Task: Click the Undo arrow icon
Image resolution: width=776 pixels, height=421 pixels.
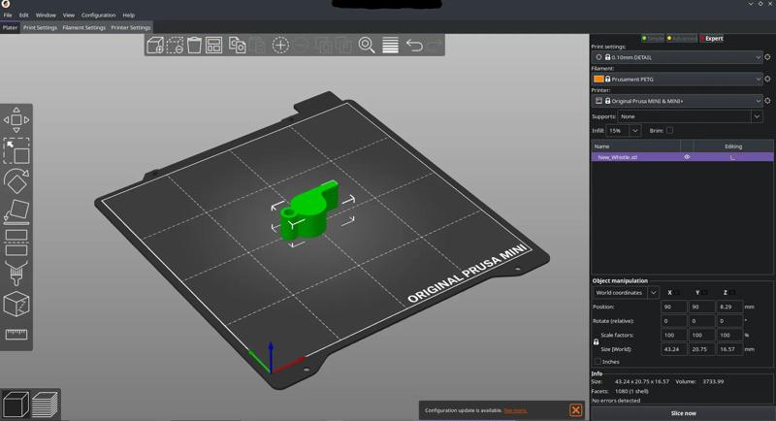Action: [414, 46]
